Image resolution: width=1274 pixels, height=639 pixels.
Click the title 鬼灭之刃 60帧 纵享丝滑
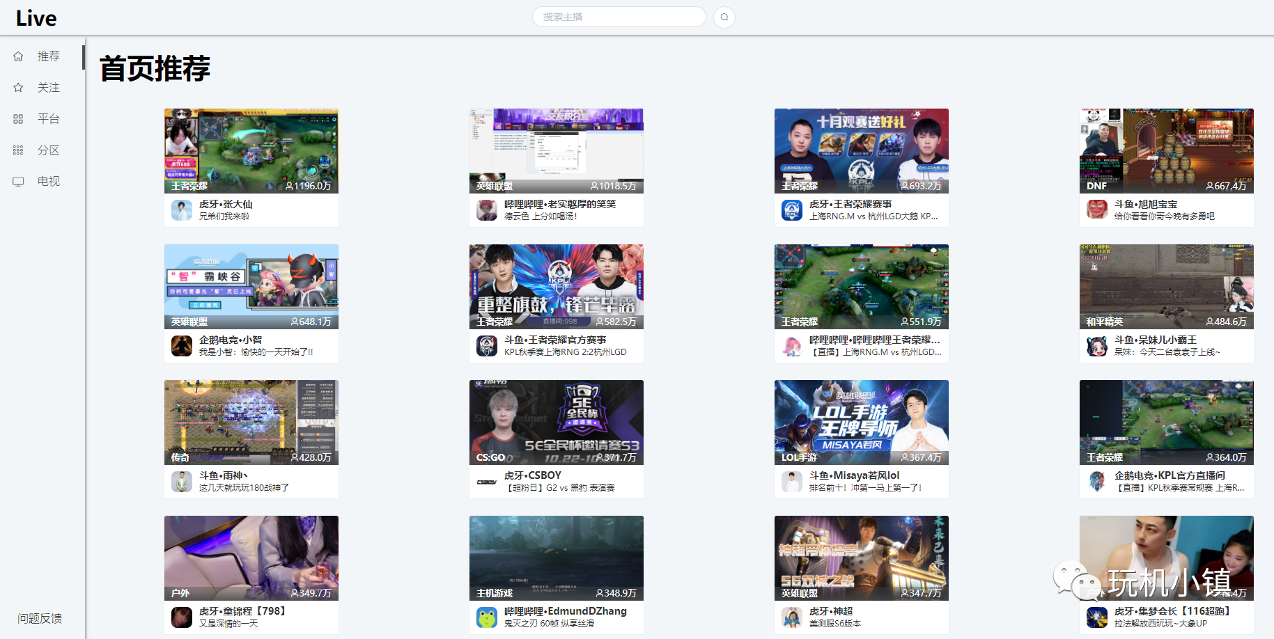pos(549,624)
